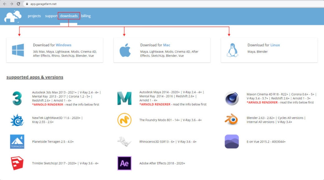The height and width of the screenshot is (180, 324).
Task: Click the browser forward arrow
Action: point(12,4)
